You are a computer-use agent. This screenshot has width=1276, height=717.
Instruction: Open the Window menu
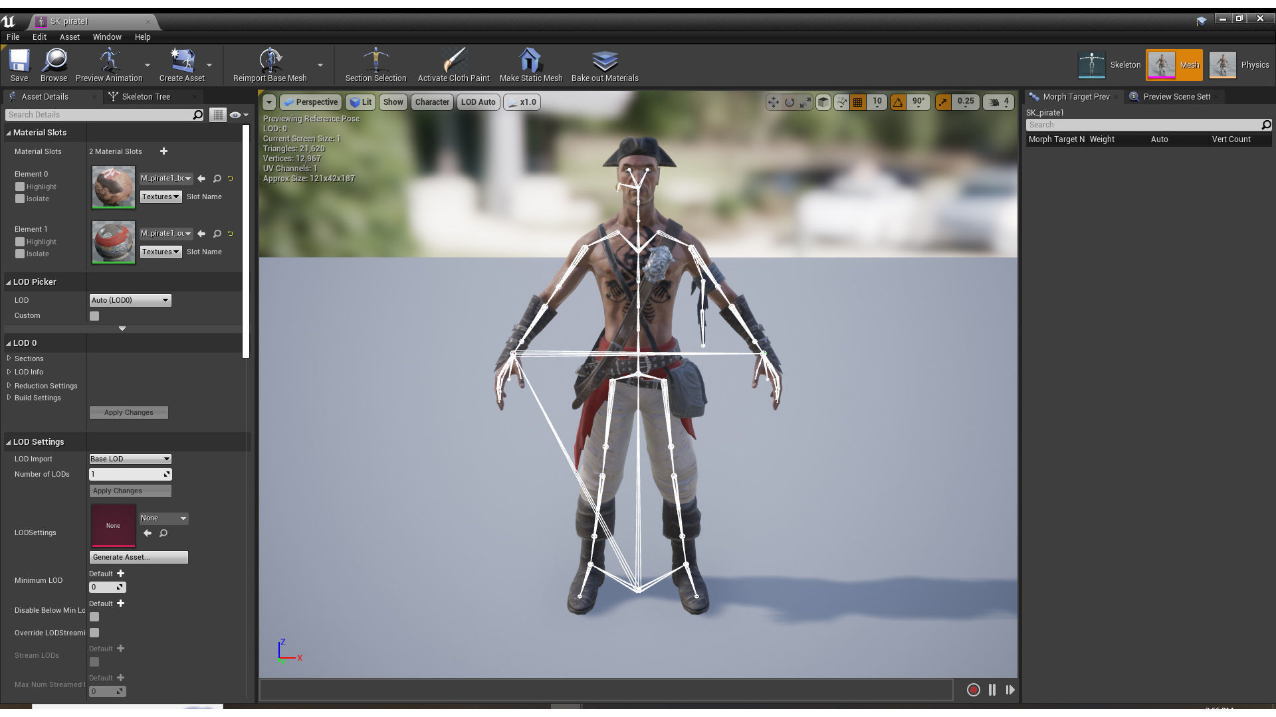point(107,37)
